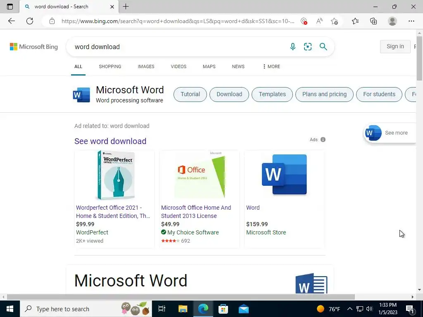Viewport: 423px width, 317px height.
Task: Open the tracking prevention icon in address bar
Action: point(304,21)
